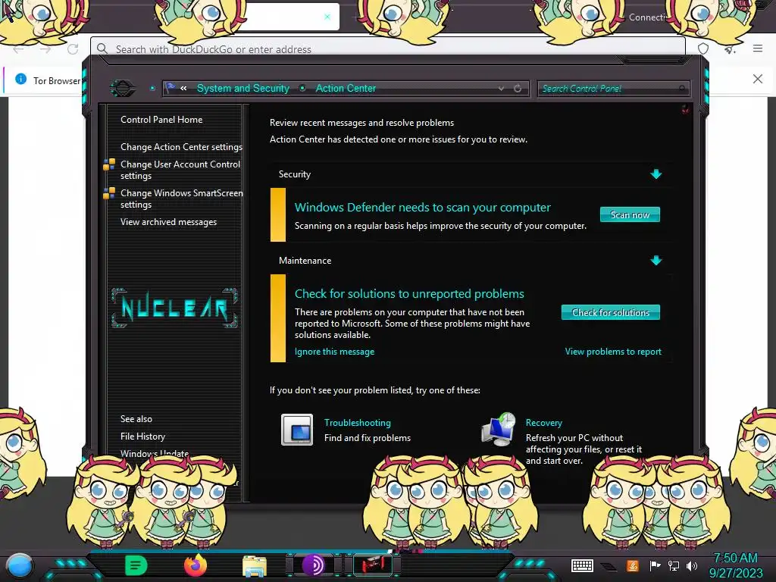Open the Recovery link
This screenshot has width=776, height=582.
[x=543, y=423]
